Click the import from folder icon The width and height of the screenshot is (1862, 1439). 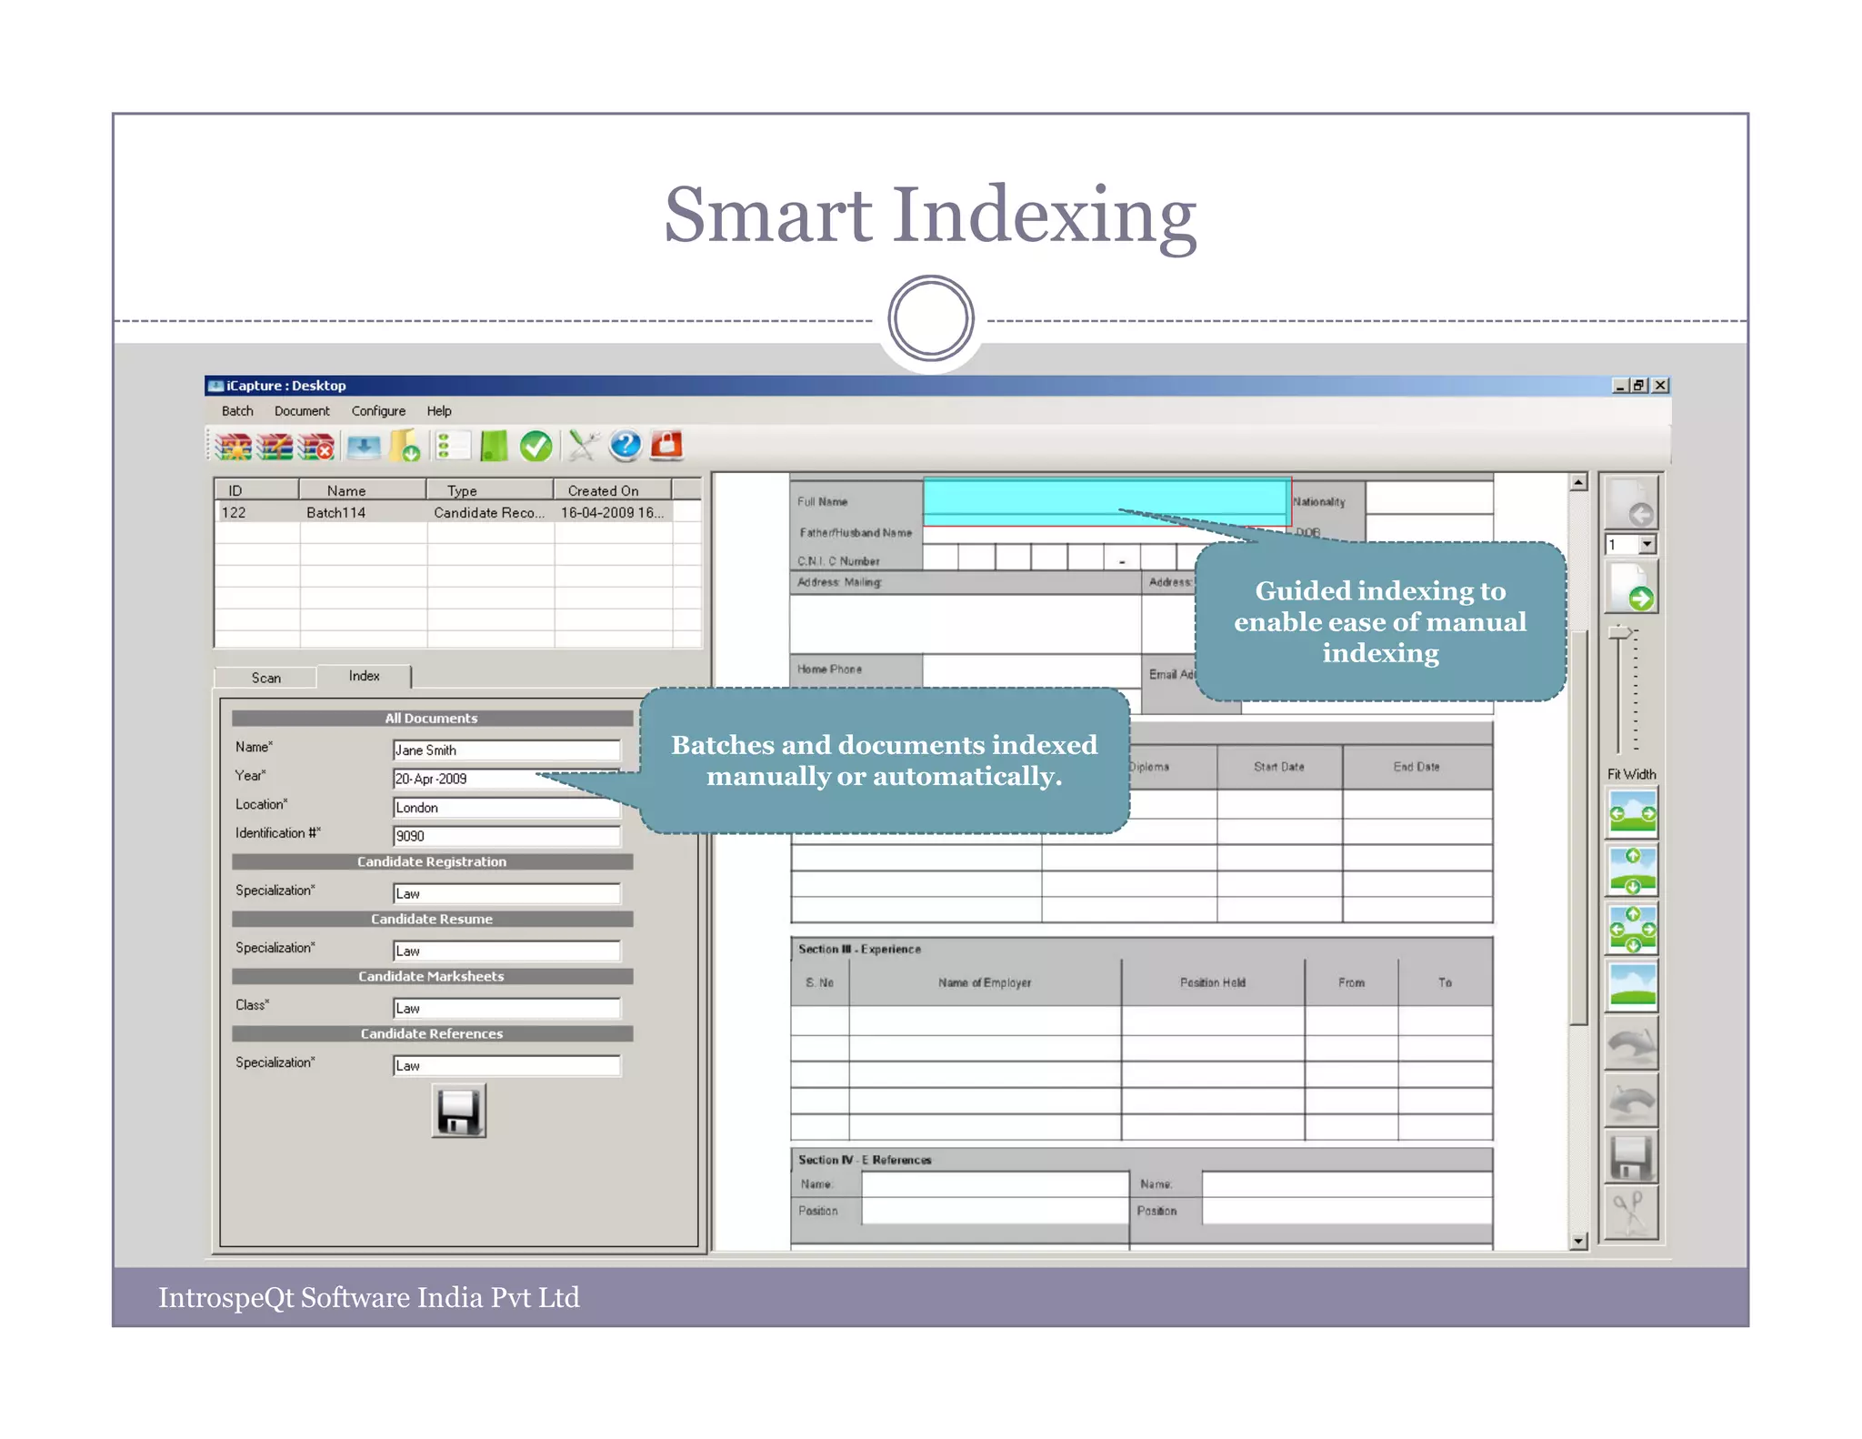tap(405, 446)
